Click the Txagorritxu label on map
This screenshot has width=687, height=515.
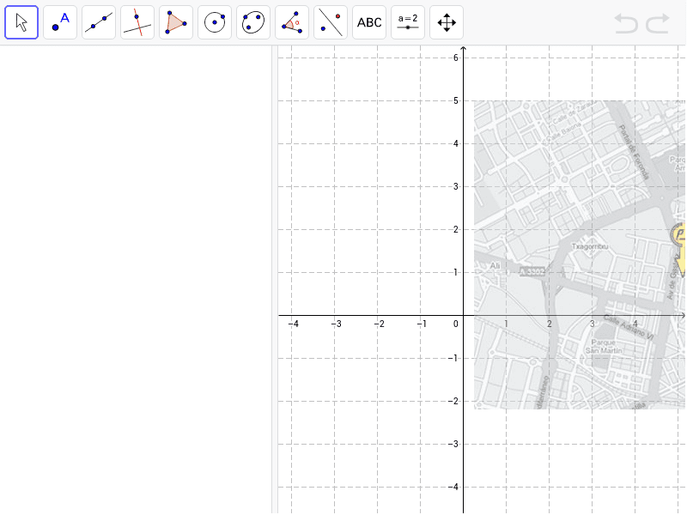point(590,246)
